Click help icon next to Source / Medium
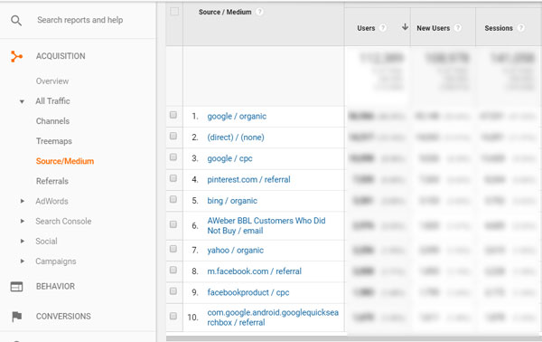The height and width of the screenshot is (342, 542). tap(259, 12)
